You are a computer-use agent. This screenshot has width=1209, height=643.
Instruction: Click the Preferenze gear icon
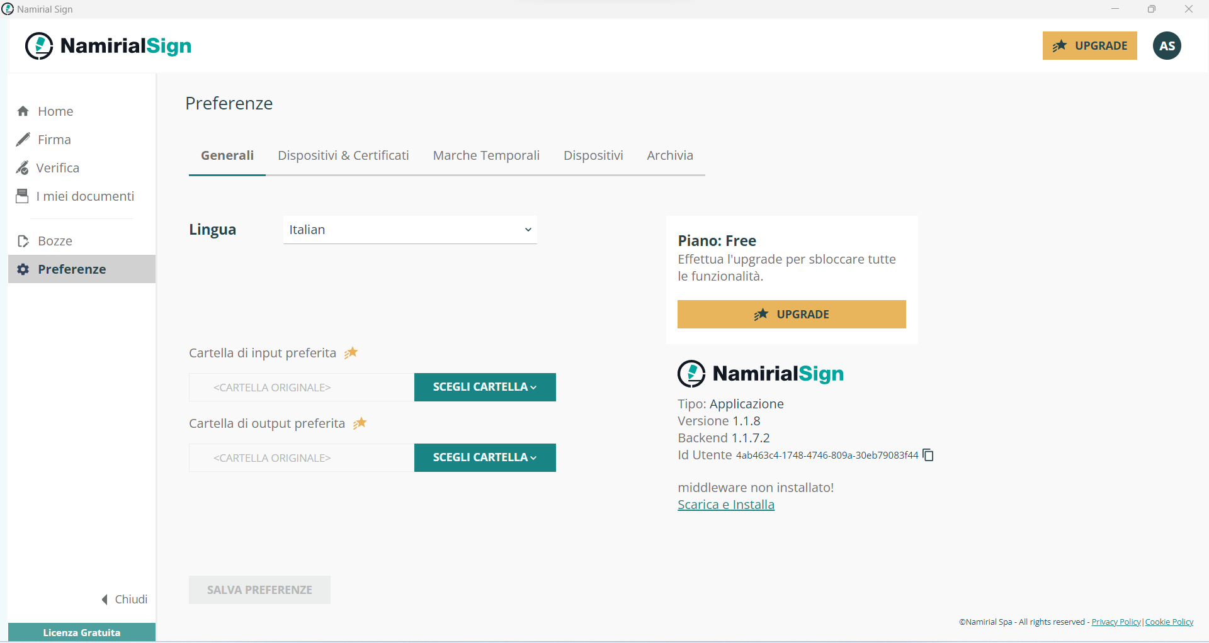23,269
